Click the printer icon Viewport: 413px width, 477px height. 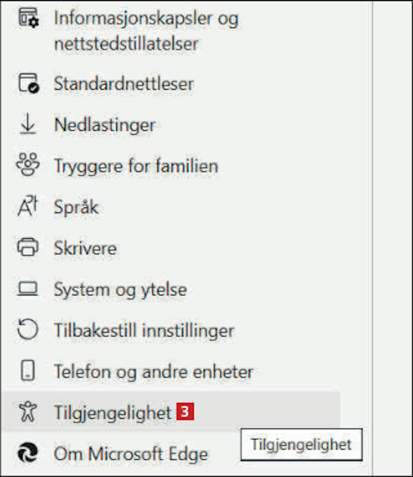coord(28,247)
